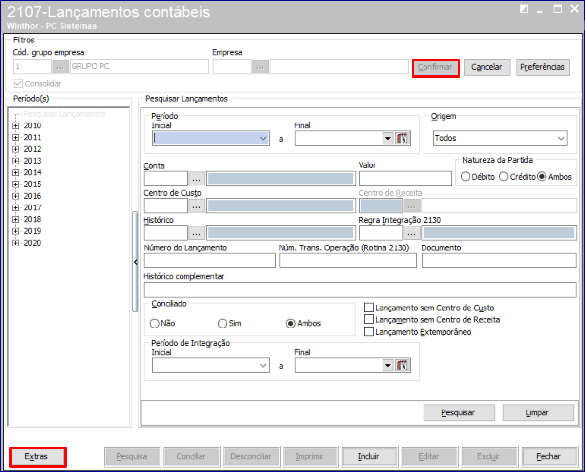Click the Cód. grupo empresa lookup button
Screen dimensions: 585x472
(x=61, y=67)
